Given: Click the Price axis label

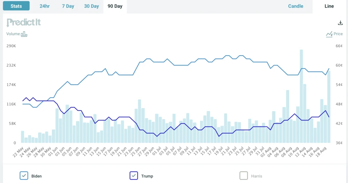Looking at the screenshot, I should (338, 34).
